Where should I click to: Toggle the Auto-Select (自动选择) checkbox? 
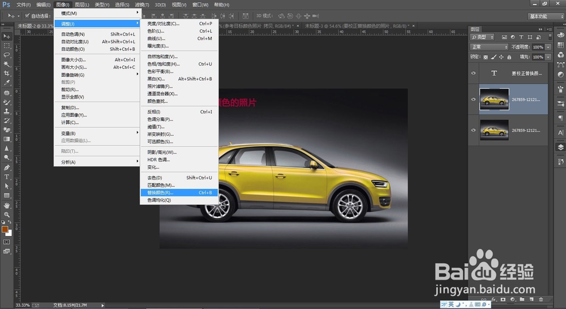coord(27,15)
